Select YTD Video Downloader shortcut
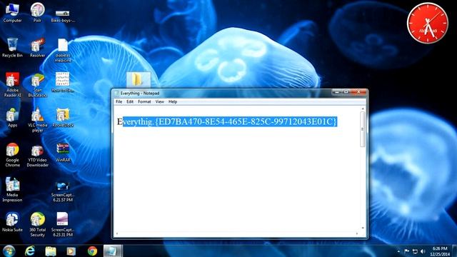Image resolution: width=457 pixels, height=257 pixels. 37,155
